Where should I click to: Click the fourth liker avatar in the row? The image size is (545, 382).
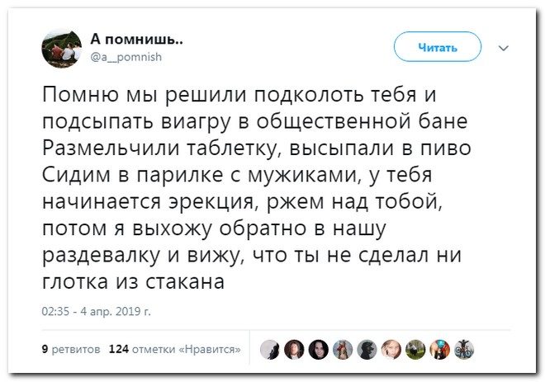[343, 350]
